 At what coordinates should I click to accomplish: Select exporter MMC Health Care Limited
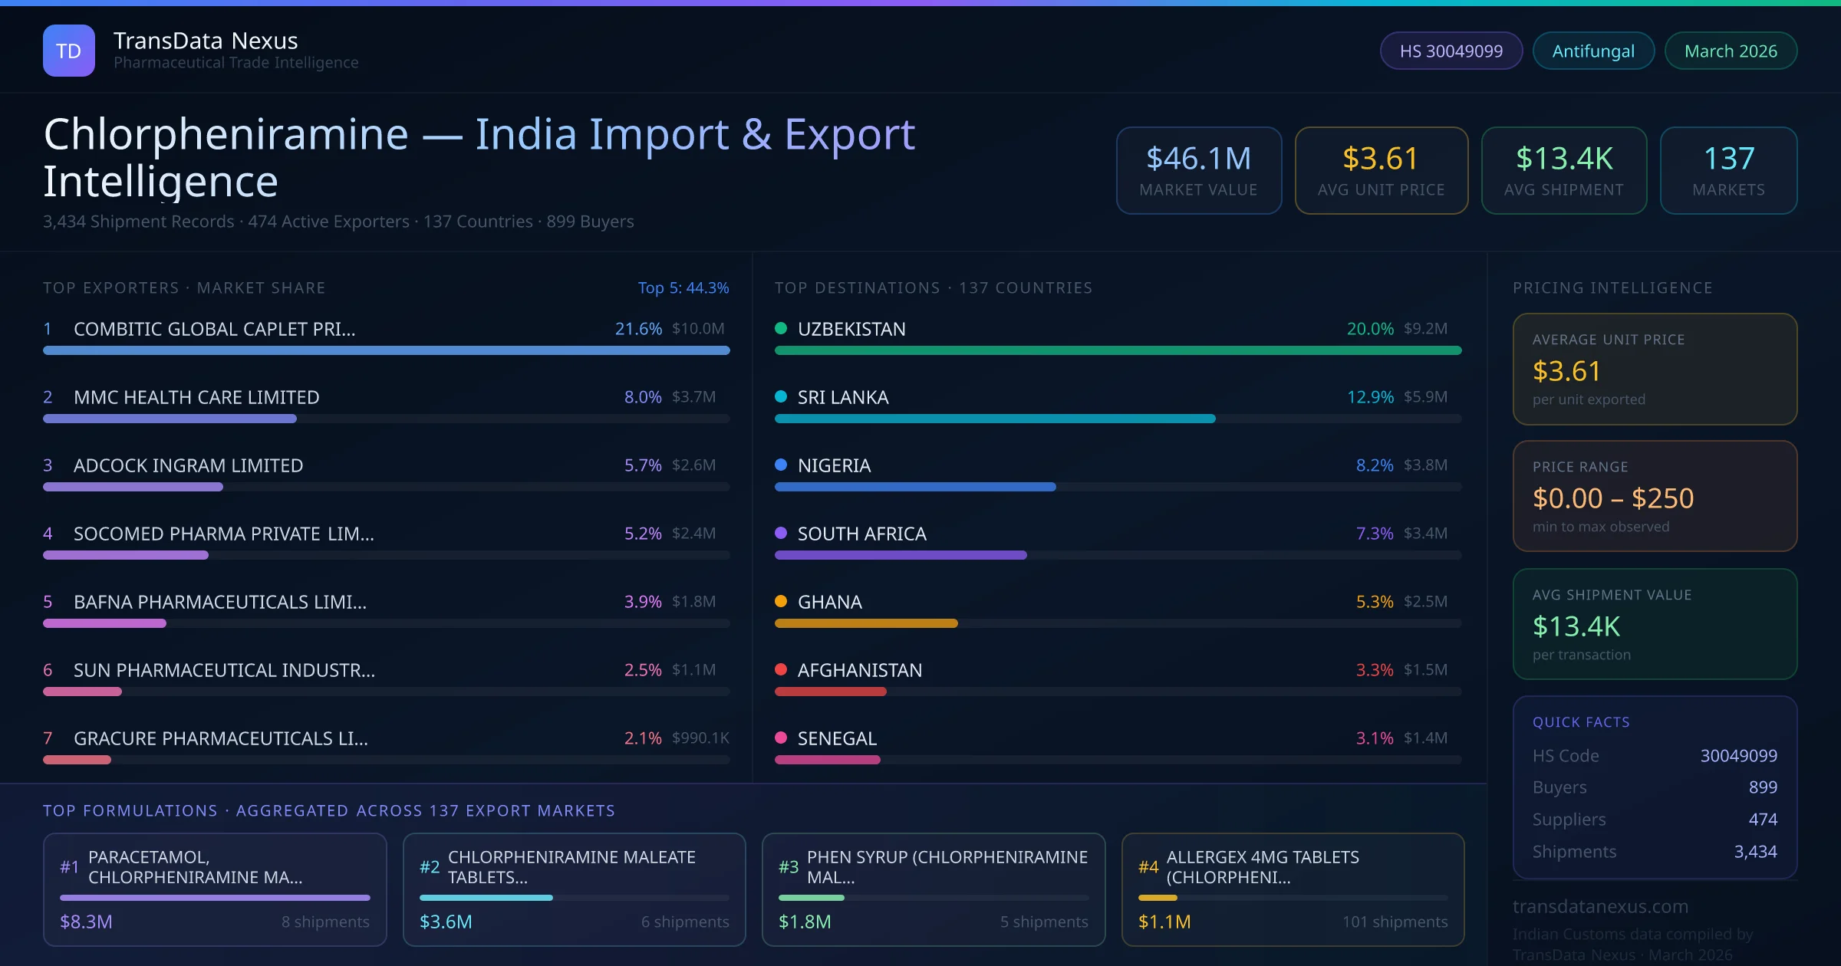[x=196, y=397]
